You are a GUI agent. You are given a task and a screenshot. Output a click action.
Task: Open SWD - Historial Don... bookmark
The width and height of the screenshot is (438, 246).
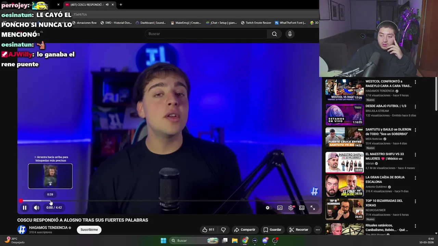pos(116,23)
